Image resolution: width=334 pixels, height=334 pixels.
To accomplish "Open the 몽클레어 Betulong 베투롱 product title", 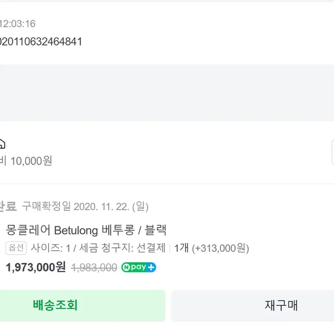I will click(x=86, y=230).
